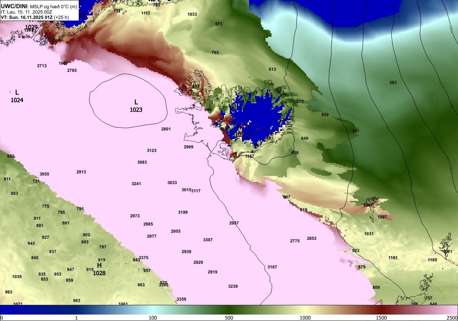Click the 2973 height value
Image resolution: width=458 pixels, height=321 pixels.
click(x=135, y=216)
